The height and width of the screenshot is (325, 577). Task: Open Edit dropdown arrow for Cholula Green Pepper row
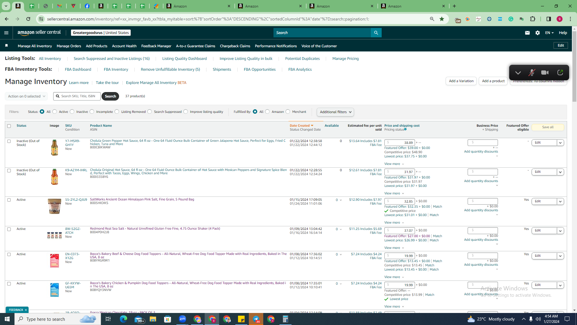coord(560,143)
